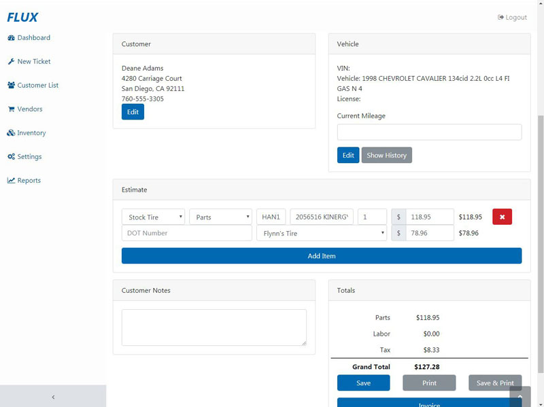This screenshot has width=544, height=407.
Task: Open the Stock Tire type dropdown
Action: tap(153, 217)
